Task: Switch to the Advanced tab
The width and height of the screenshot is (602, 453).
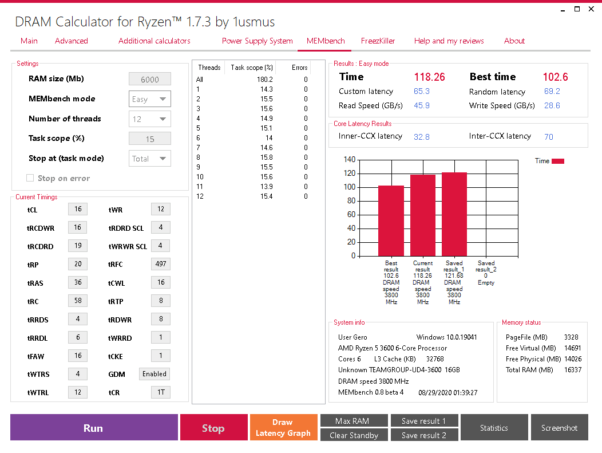Action: (x=72, y=41)
